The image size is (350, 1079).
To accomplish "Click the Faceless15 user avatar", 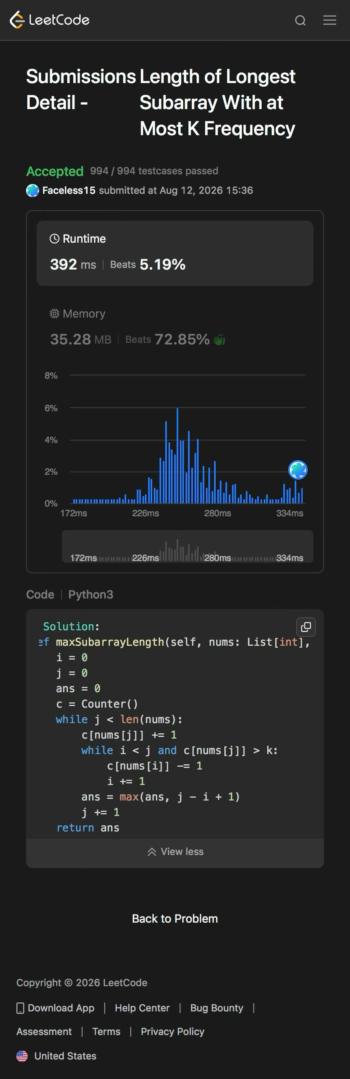I will [33, 191].
